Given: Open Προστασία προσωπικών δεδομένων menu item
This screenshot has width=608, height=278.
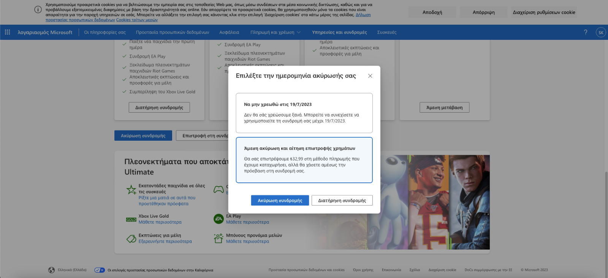Looking at the screenshot, I should click(173, 32).
